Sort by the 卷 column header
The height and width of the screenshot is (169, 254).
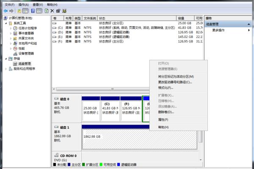pos(58,18)
